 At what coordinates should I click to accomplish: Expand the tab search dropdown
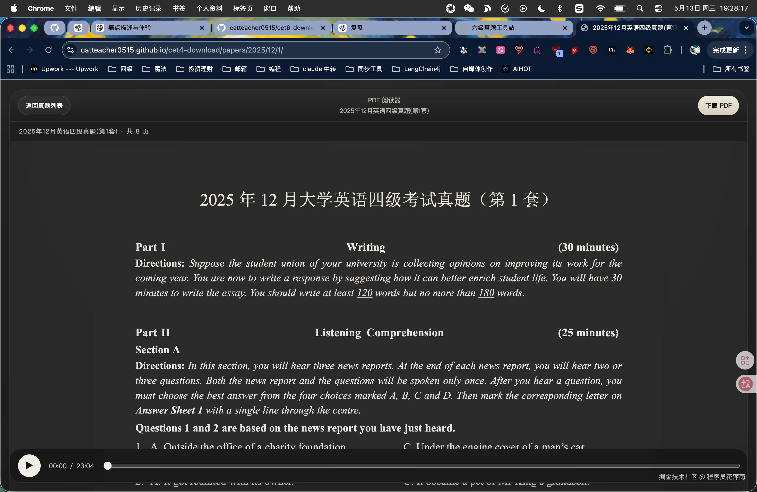746,28
